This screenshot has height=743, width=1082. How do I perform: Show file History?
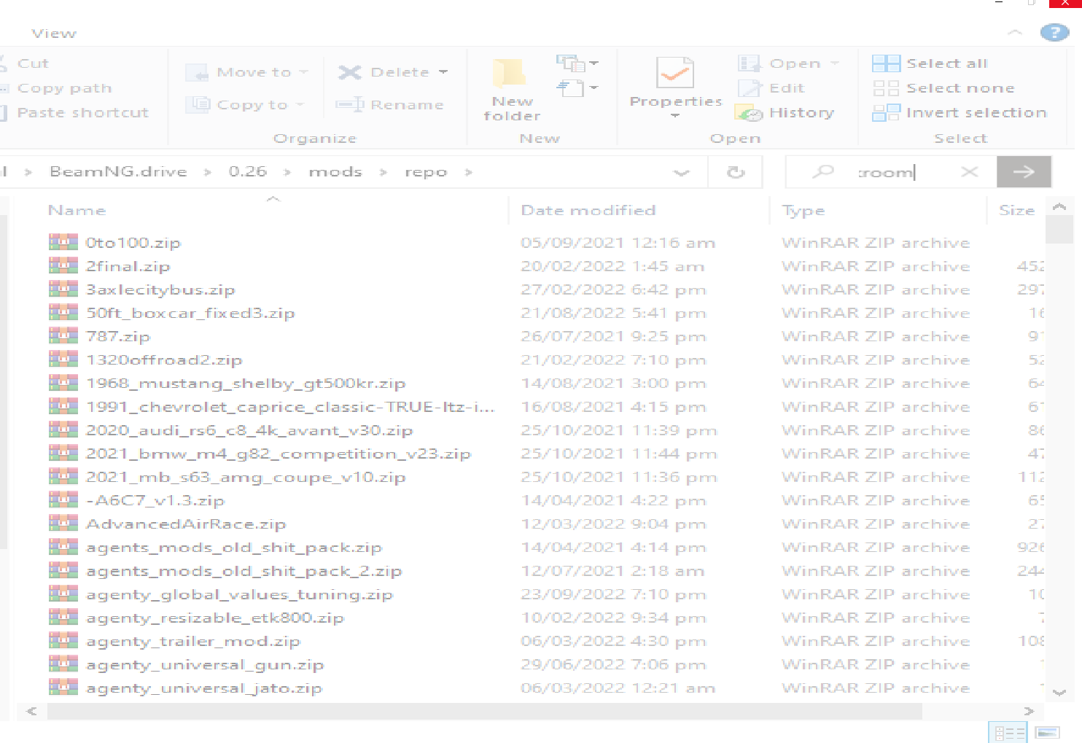pyautogui.click(x=785, y=113)
